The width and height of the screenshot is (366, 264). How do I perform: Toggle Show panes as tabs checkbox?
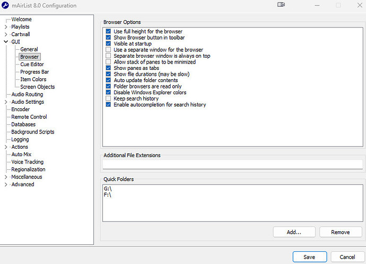pyautogui.click(x=108, y=68)
